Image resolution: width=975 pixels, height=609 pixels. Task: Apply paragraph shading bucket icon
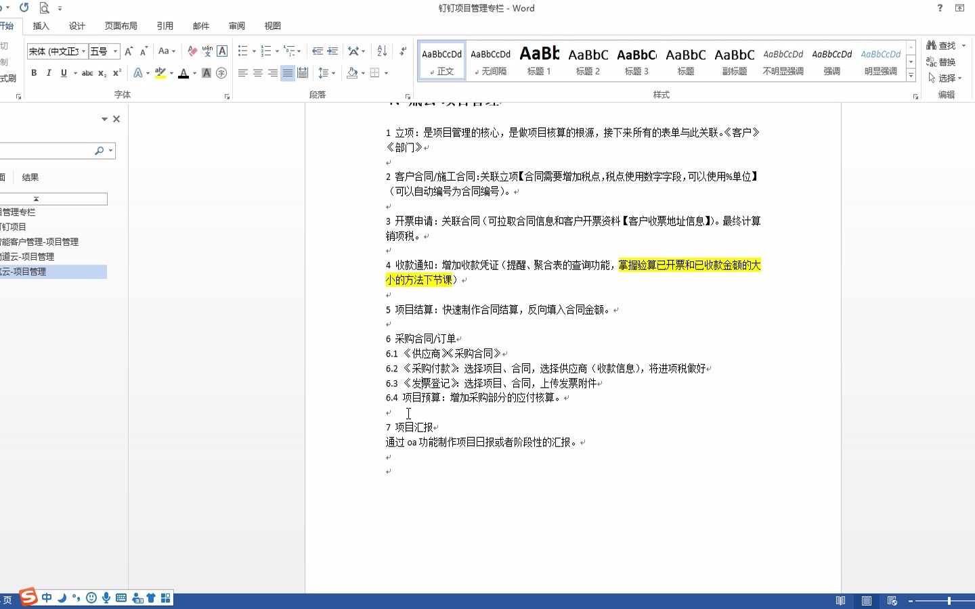[x=352, y=73]
